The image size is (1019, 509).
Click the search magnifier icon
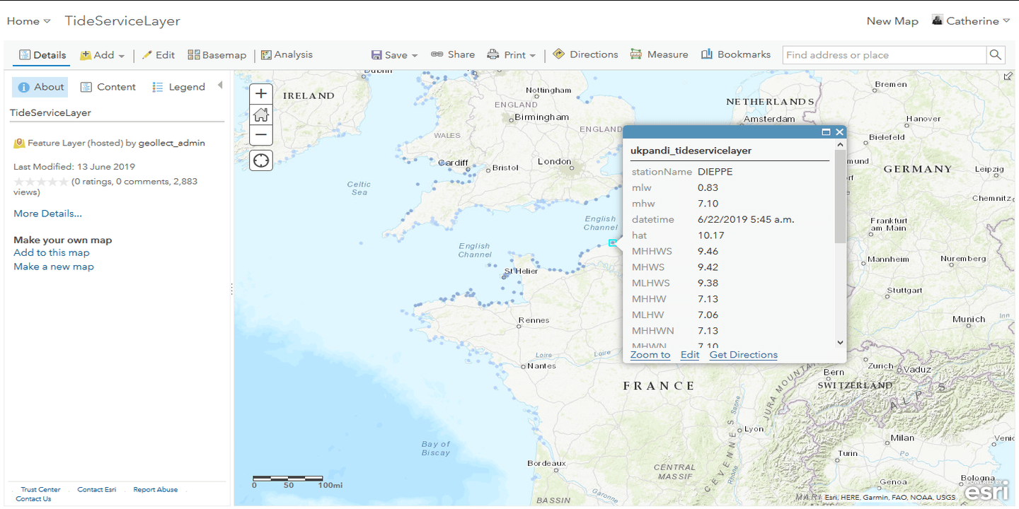point(996,55)
